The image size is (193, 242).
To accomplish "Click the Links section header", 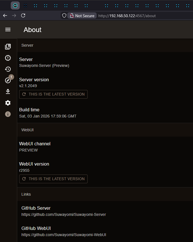I will click(26, 194).
